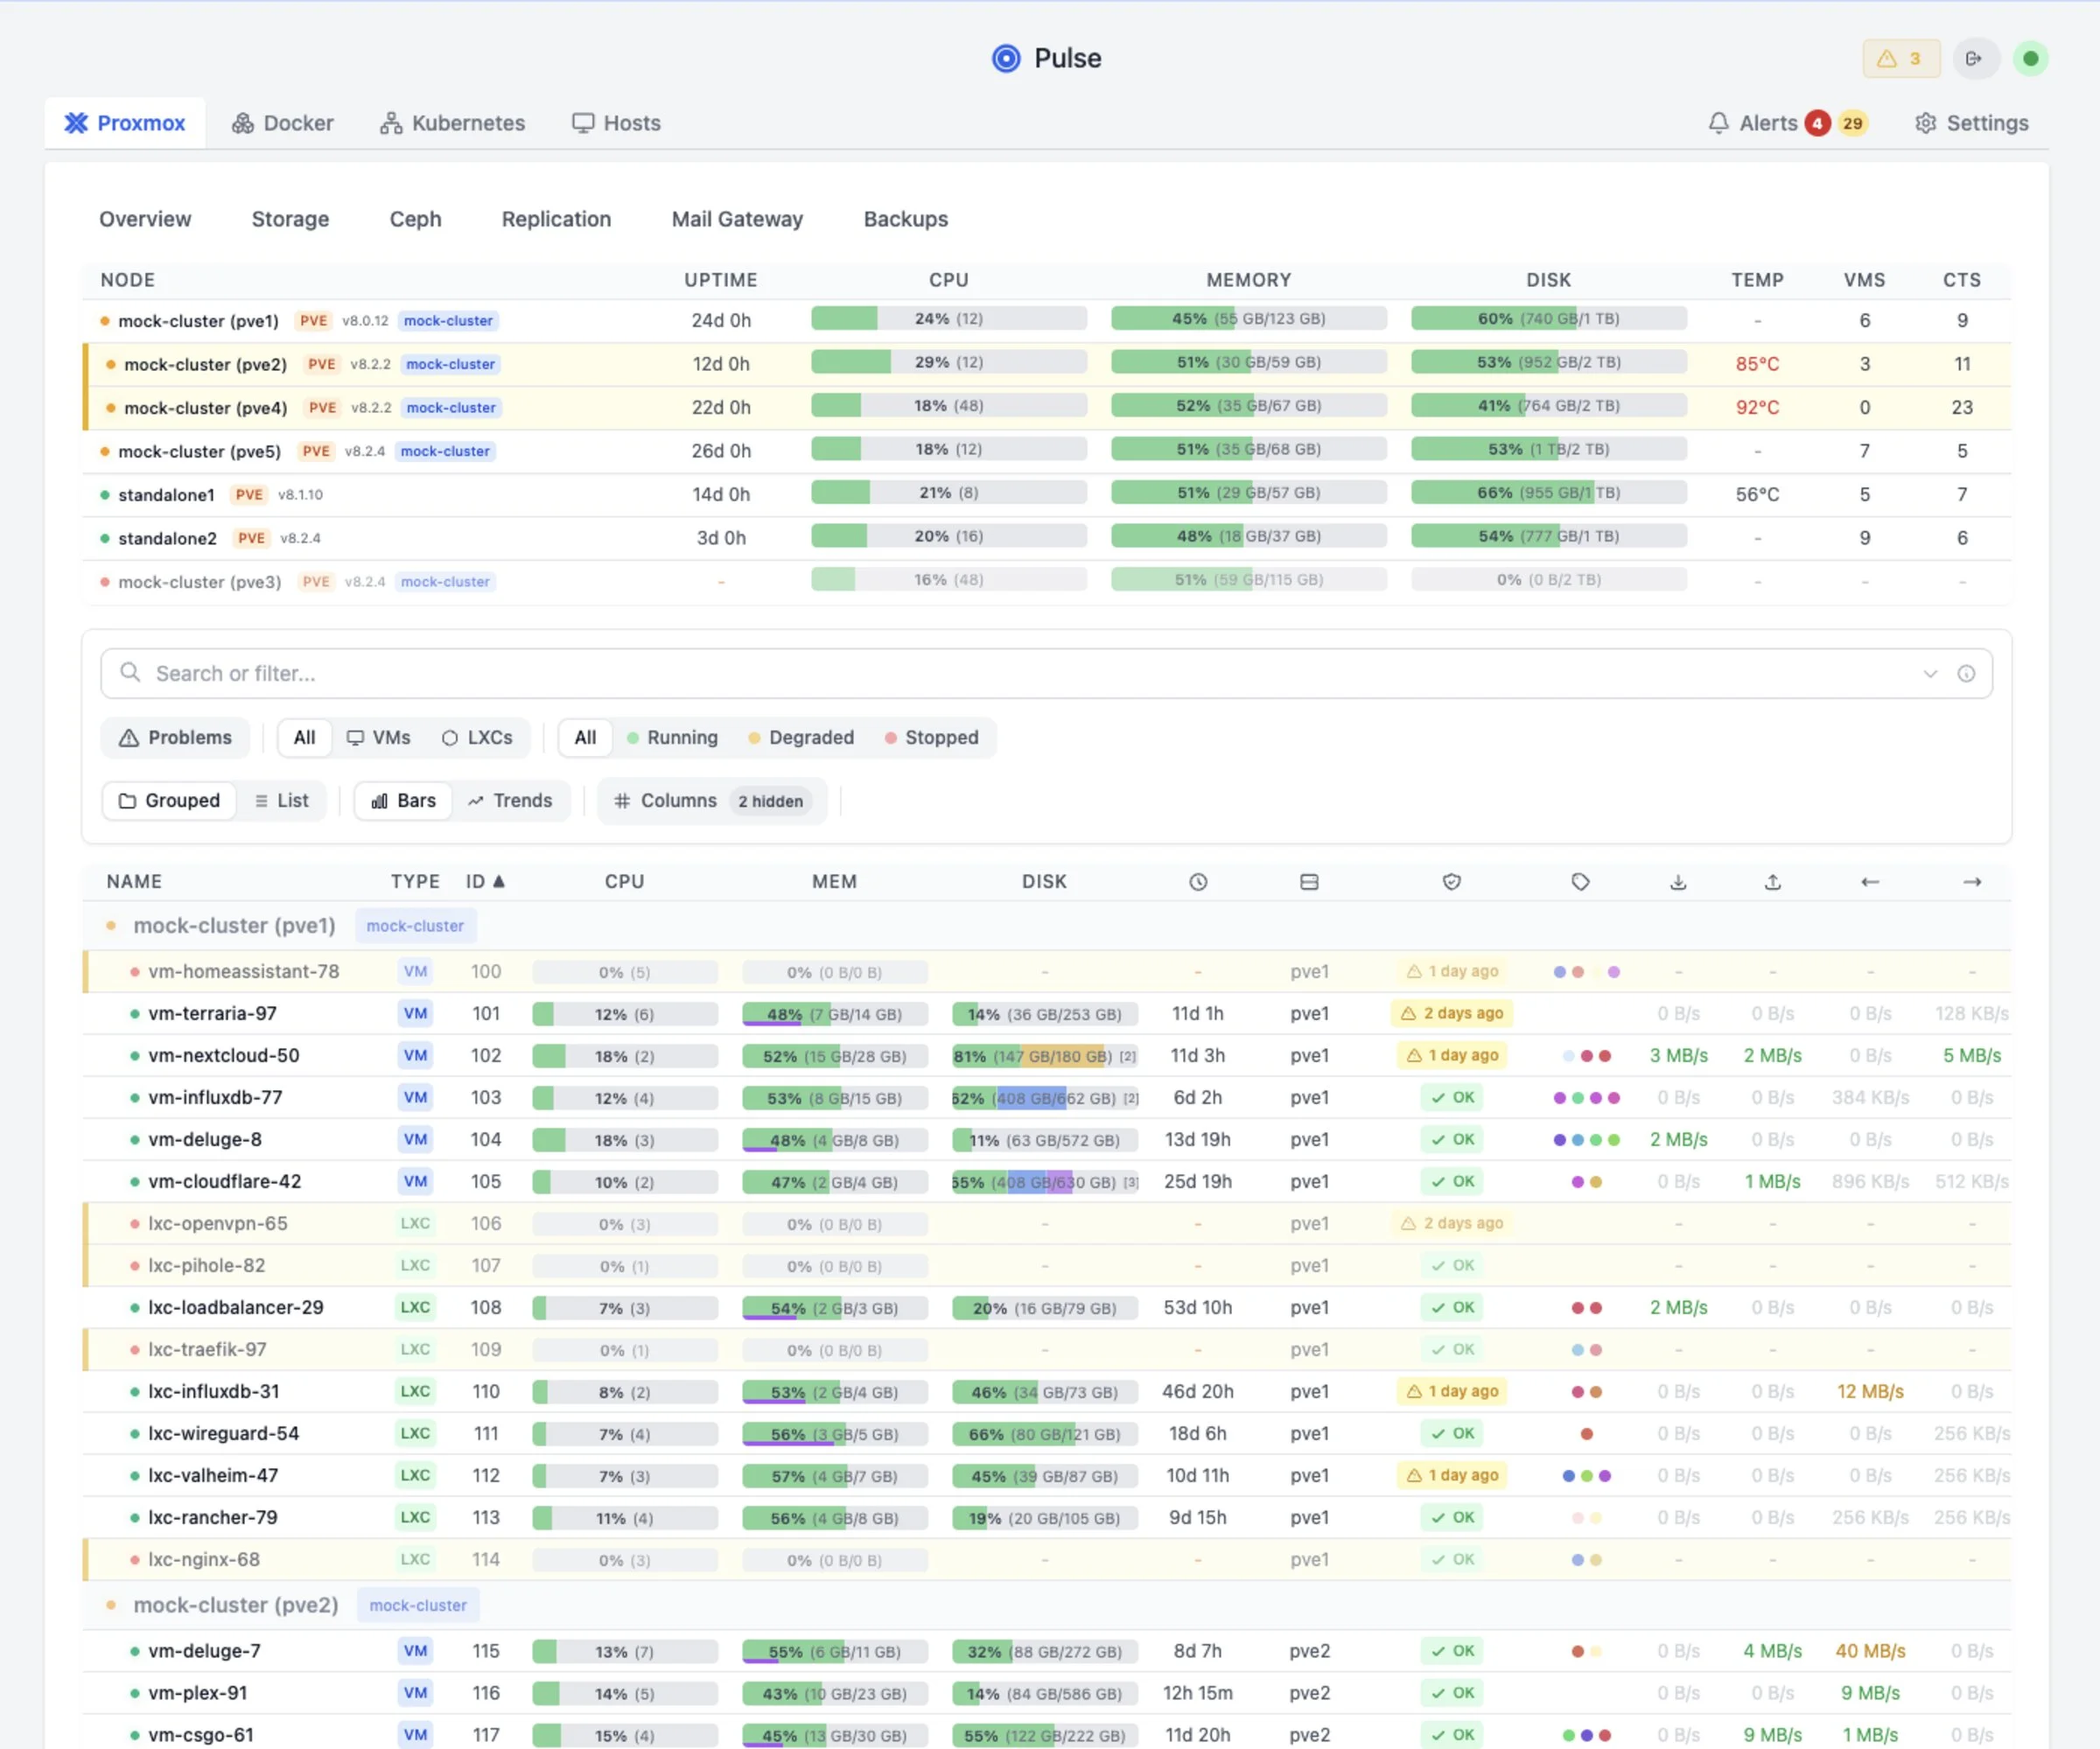Viewport: 2100px width, 1749px height.
Task: Click the shield column header icon
Action: (x=1451, y=882)
